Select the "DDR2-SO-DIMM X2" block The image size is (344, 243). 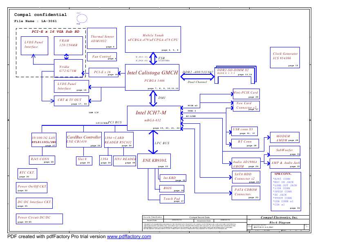[x=235, y=75]
